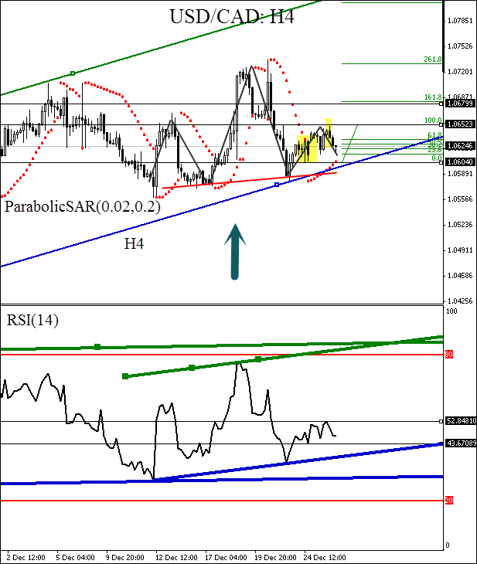Screen dimensions: 477x564
Task: Click the 24 Dec 12:00 time label
Action: click(325, 558)
